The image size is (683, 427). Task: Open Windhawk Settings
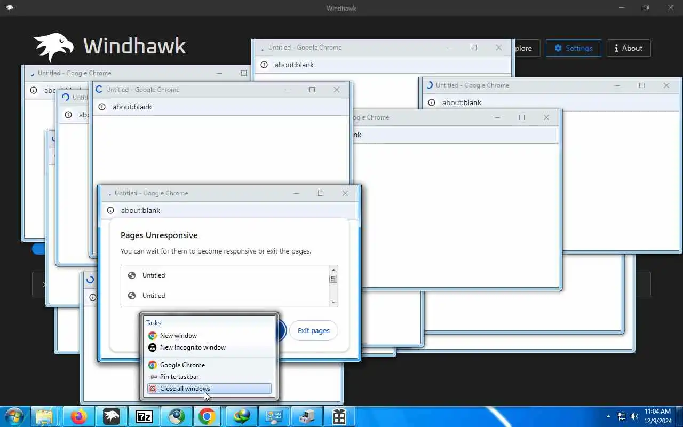574,48
